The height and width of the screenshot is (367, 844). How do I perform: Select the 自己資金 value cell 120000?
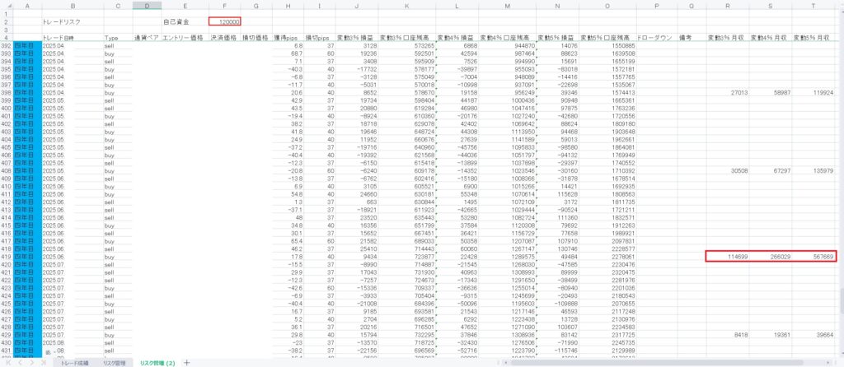tap(224, 21)
